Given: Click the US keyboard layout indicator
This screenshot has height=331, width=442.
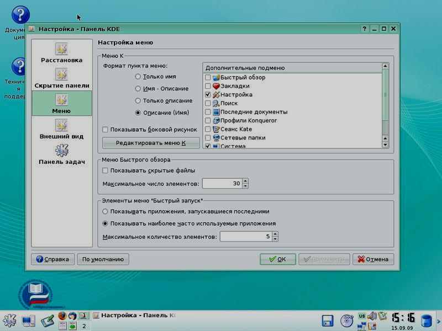Looking at the screenshot, I should coord(362,316).
